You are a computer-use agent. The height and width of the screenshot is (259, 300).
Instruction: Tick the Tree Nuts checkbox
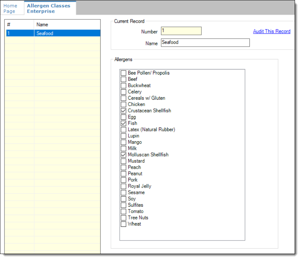click(123, 218)
